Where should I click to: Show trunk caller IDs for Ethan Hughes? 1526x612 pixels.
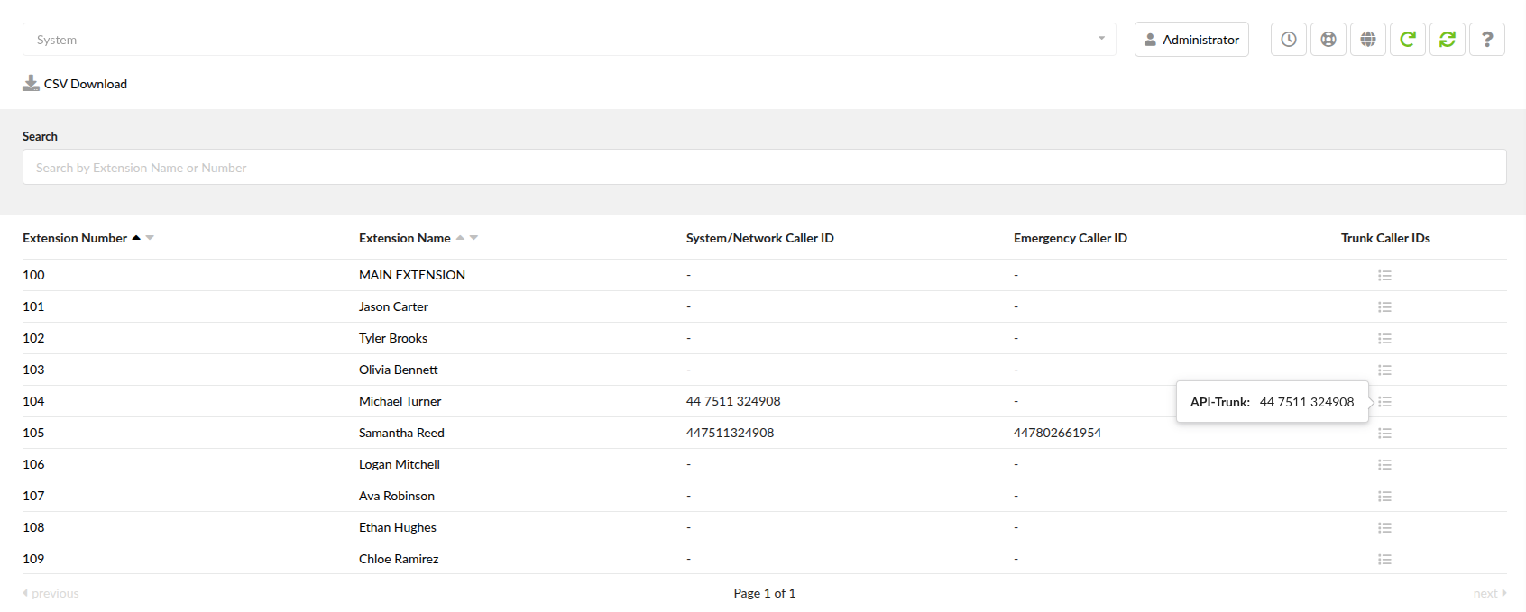(x=1384, y=528)
